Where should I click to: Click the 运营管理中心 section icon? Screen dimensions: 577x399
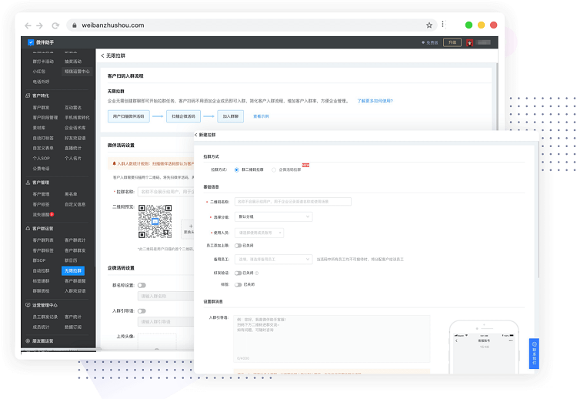[28, 305]
